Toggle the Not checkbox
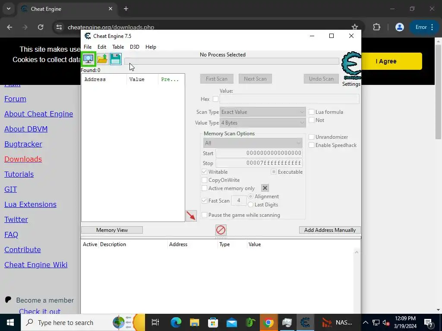This screenshot has height=331, width=442. tap(312, 120)
